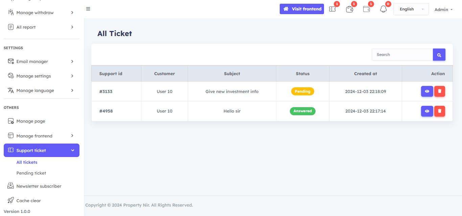View ticket #4958 using eye icon
The height and width of the screenshot is (216, 462).
[x=427, y=111]
